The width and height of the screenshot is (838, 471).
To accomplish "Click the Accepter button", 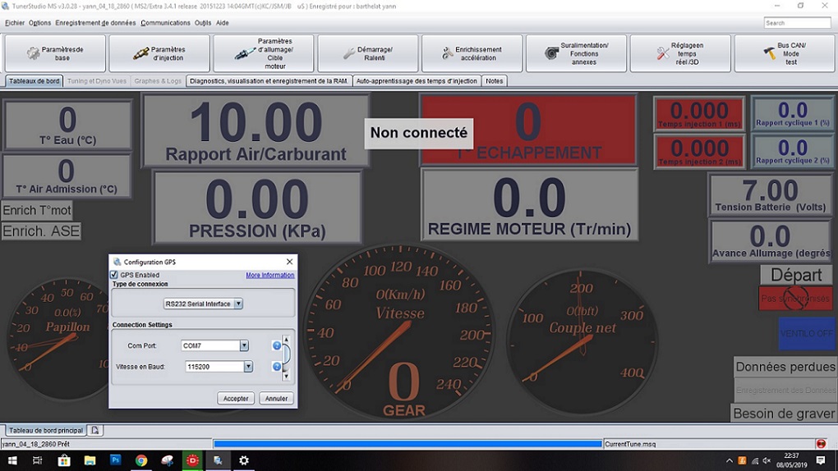I will (x=236, y=398).
